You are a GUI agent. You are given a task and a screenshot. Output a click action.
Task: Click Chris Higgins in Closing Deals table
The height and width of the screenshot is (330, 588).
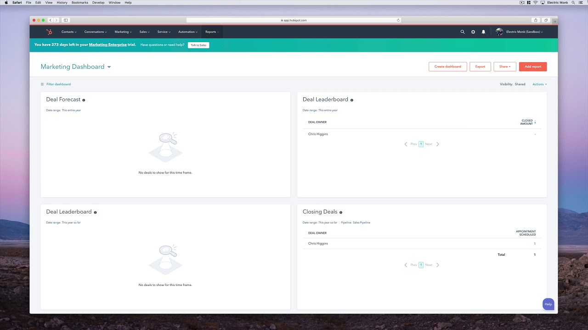(x=318, y=243)
